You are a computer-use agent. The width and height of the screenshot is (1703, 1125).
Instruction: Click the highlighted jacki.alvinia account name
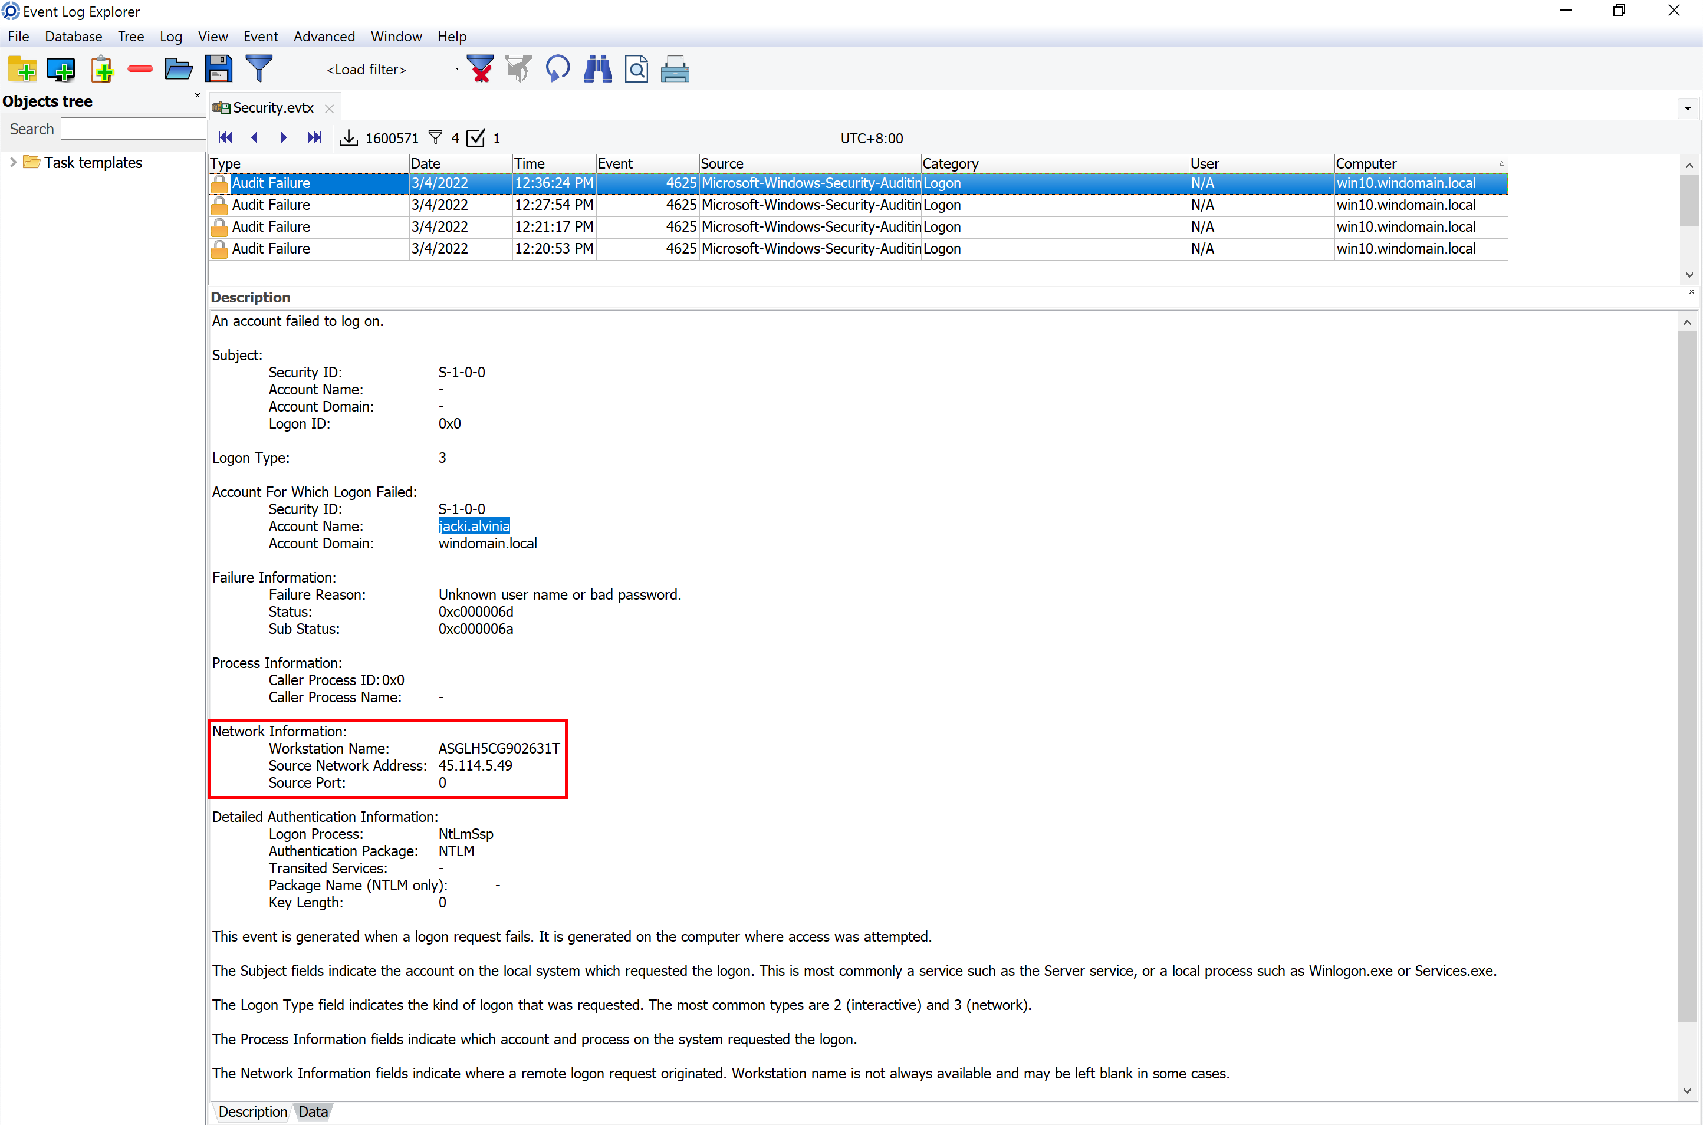(474, 526)
